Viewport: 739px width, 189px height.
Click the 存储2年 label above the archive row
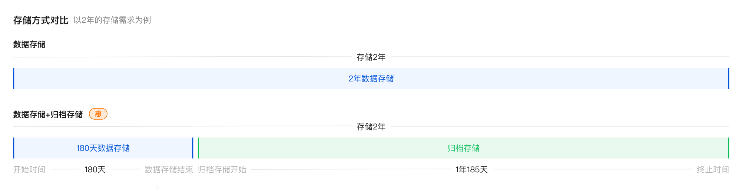click(371, 127)
